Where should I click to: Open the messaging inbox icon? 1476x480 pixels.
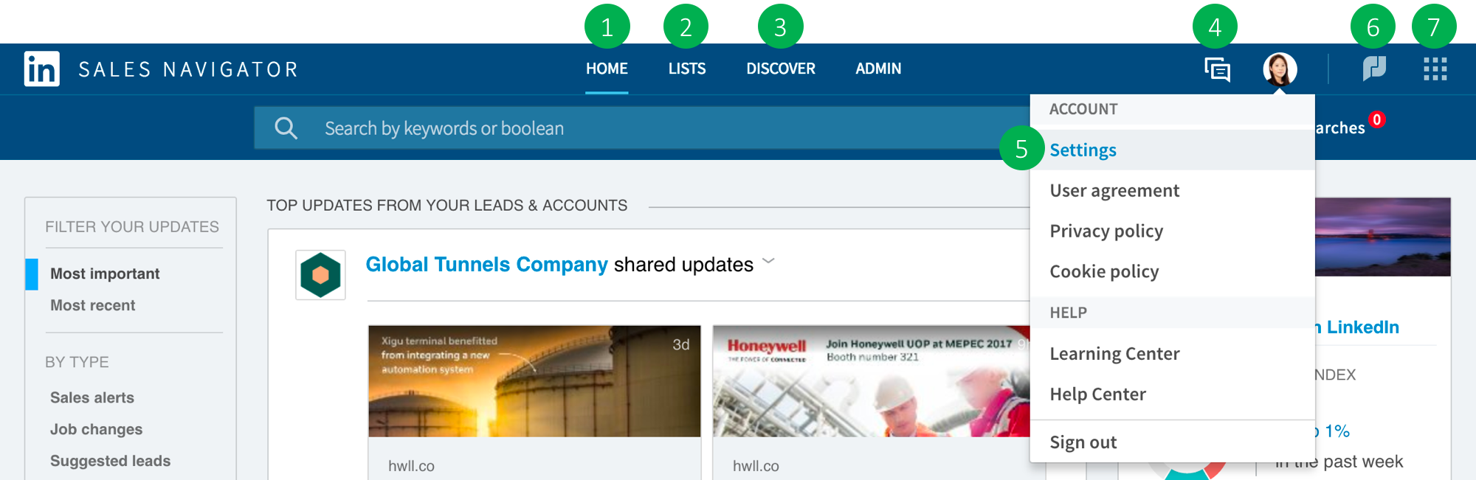pos(1217,69)
